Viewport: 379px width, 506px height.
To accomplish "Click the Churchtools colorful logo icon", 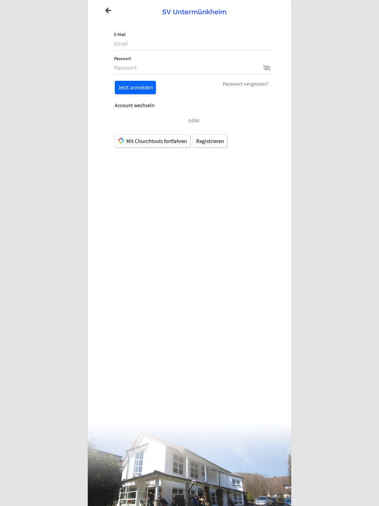I will point(121,141).
